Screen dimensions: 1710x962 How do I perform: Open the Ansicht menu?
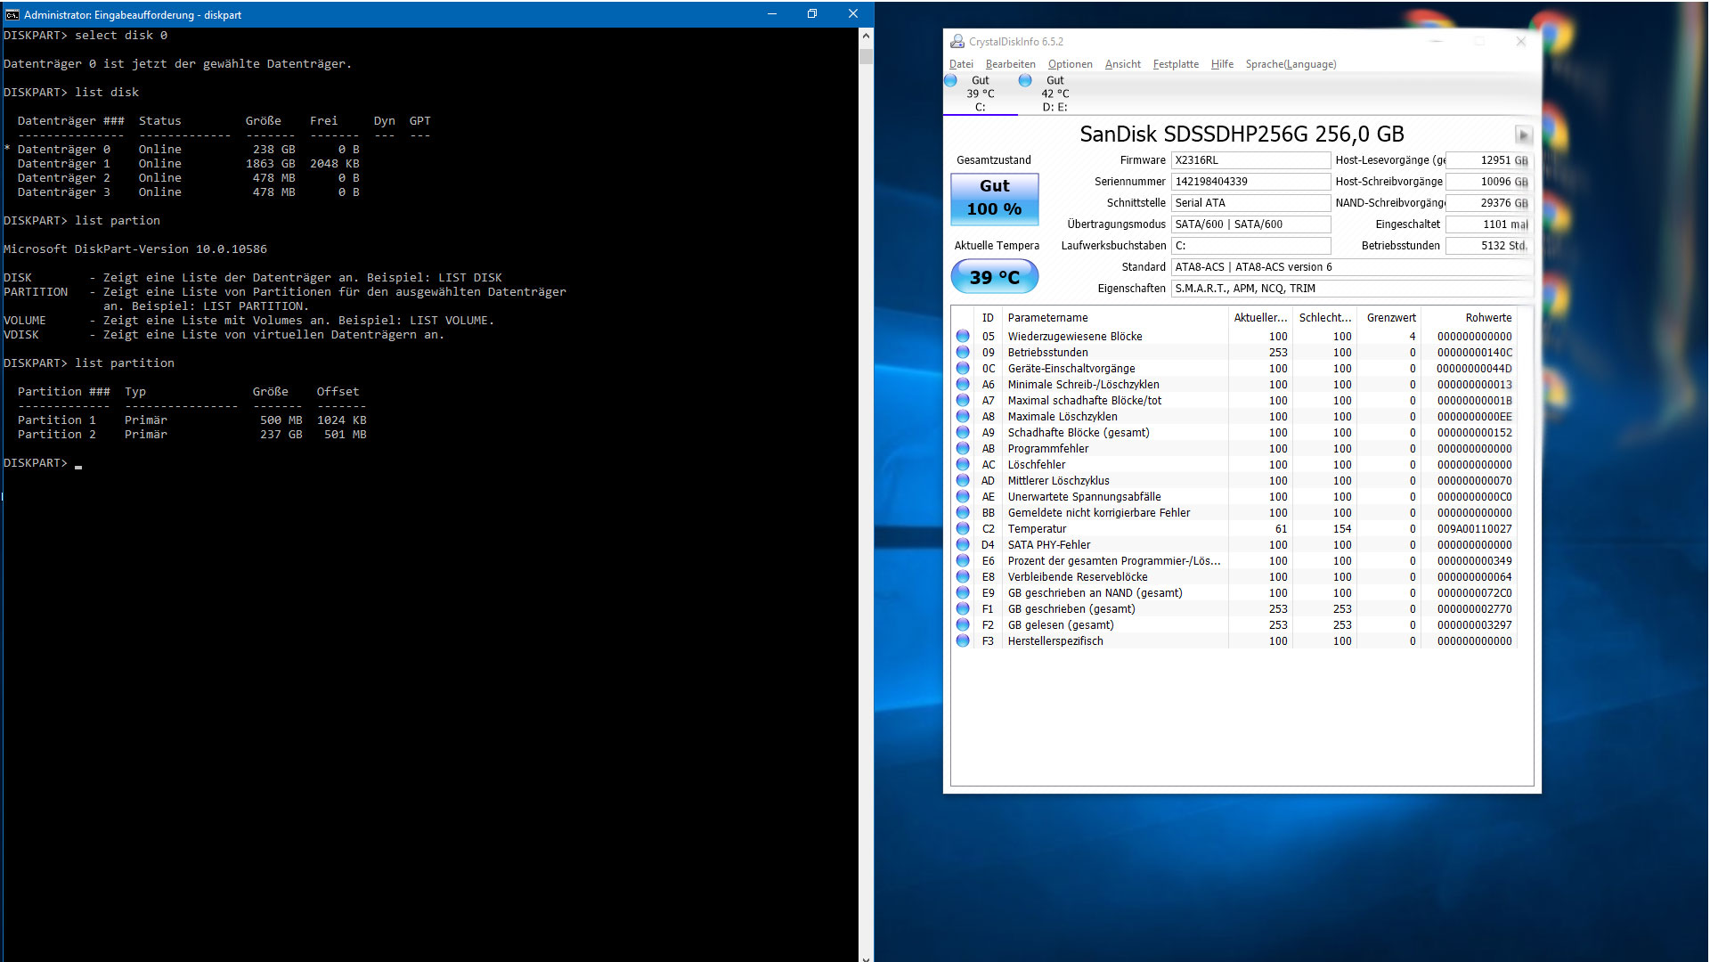point(1122,64)
